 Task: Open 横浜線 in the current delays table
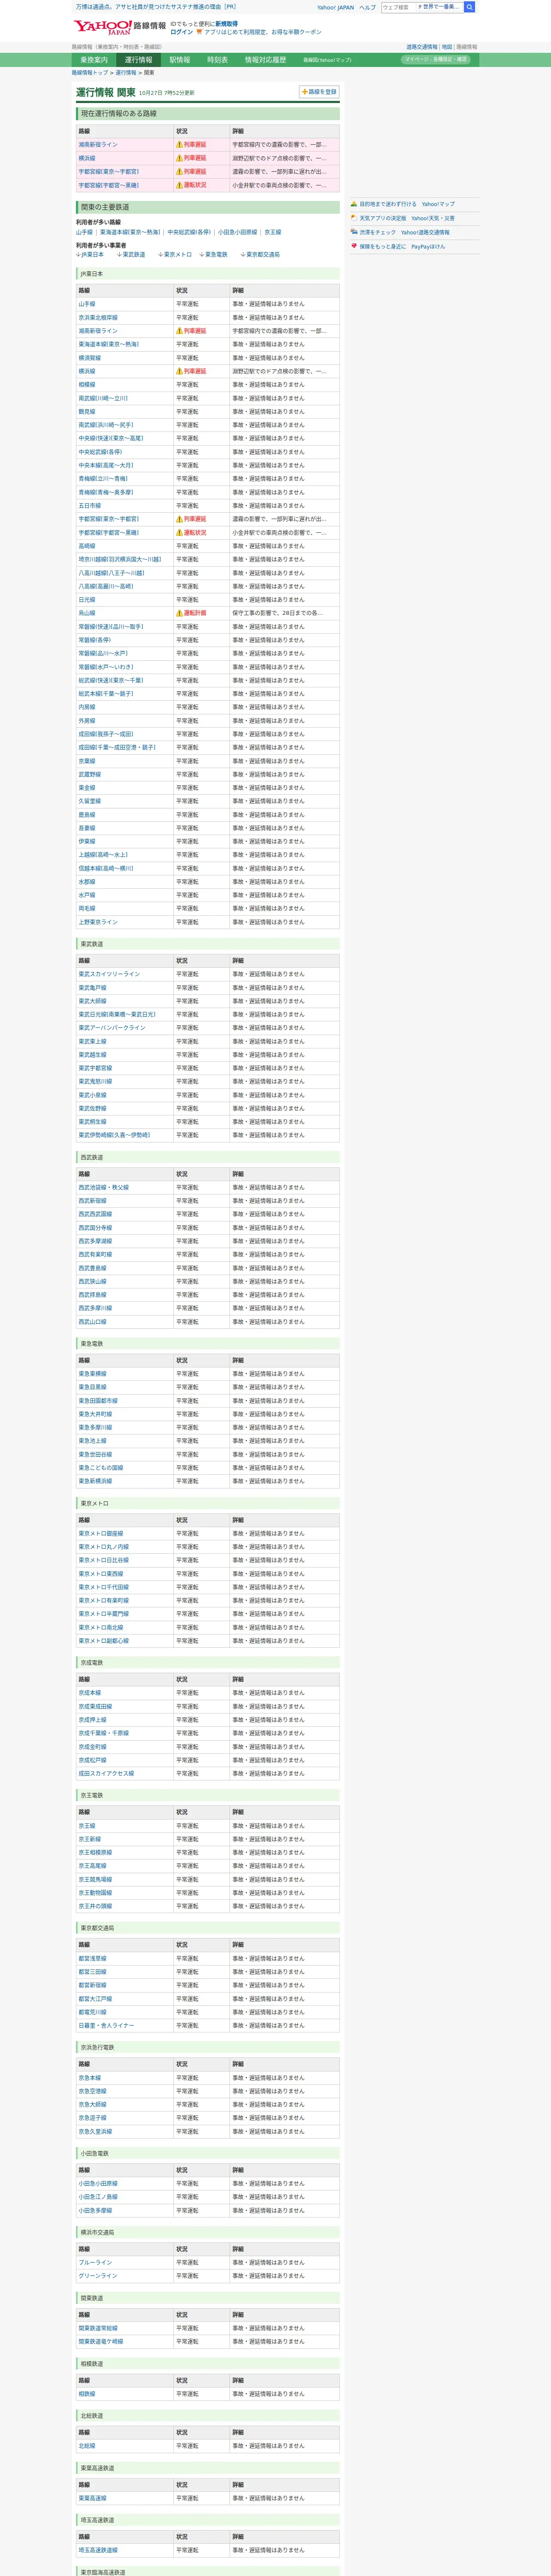click(x=87, y=158)
